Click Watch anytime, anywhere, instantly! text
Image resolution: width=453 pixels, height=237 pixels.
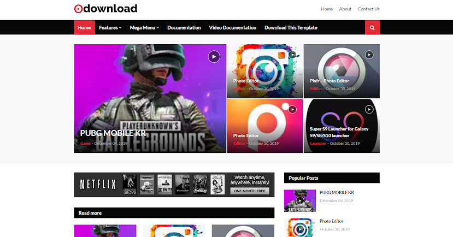tap(250, 180)
